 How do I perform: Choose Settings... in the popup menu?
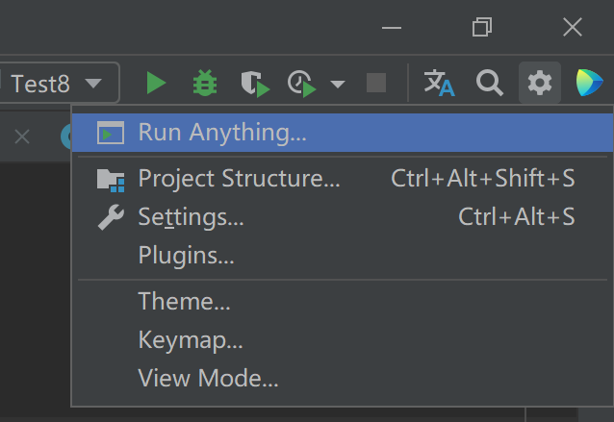click(x=191, y=216)
